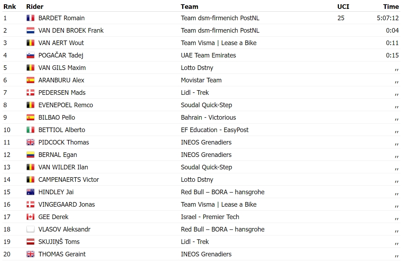The height and width of the screenshot is (261, 406).
Task: Click the Spanish flag beside ARANBURU Alex
Action: [30, 80]
